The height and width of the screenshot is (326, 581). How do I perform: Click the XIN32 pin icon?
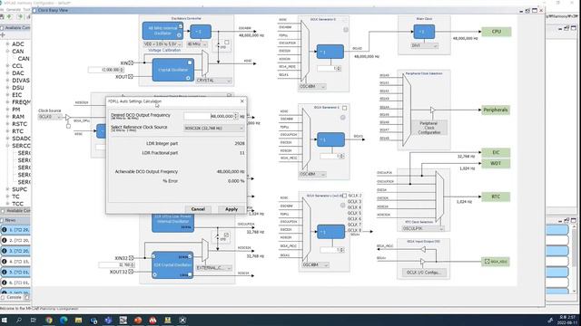131,258
